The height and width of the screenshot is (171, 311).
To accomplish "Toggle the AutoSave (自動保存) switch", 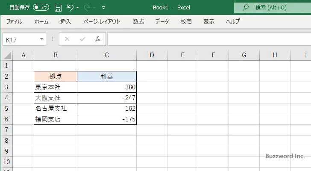I will pos(41,8).
